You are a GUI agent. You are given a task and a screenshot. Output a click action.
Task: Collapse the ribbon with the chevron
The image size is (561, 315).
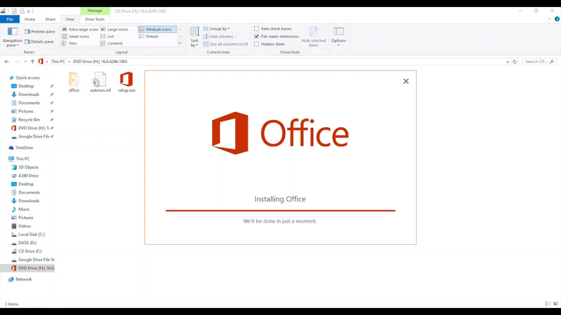[549, 19]
